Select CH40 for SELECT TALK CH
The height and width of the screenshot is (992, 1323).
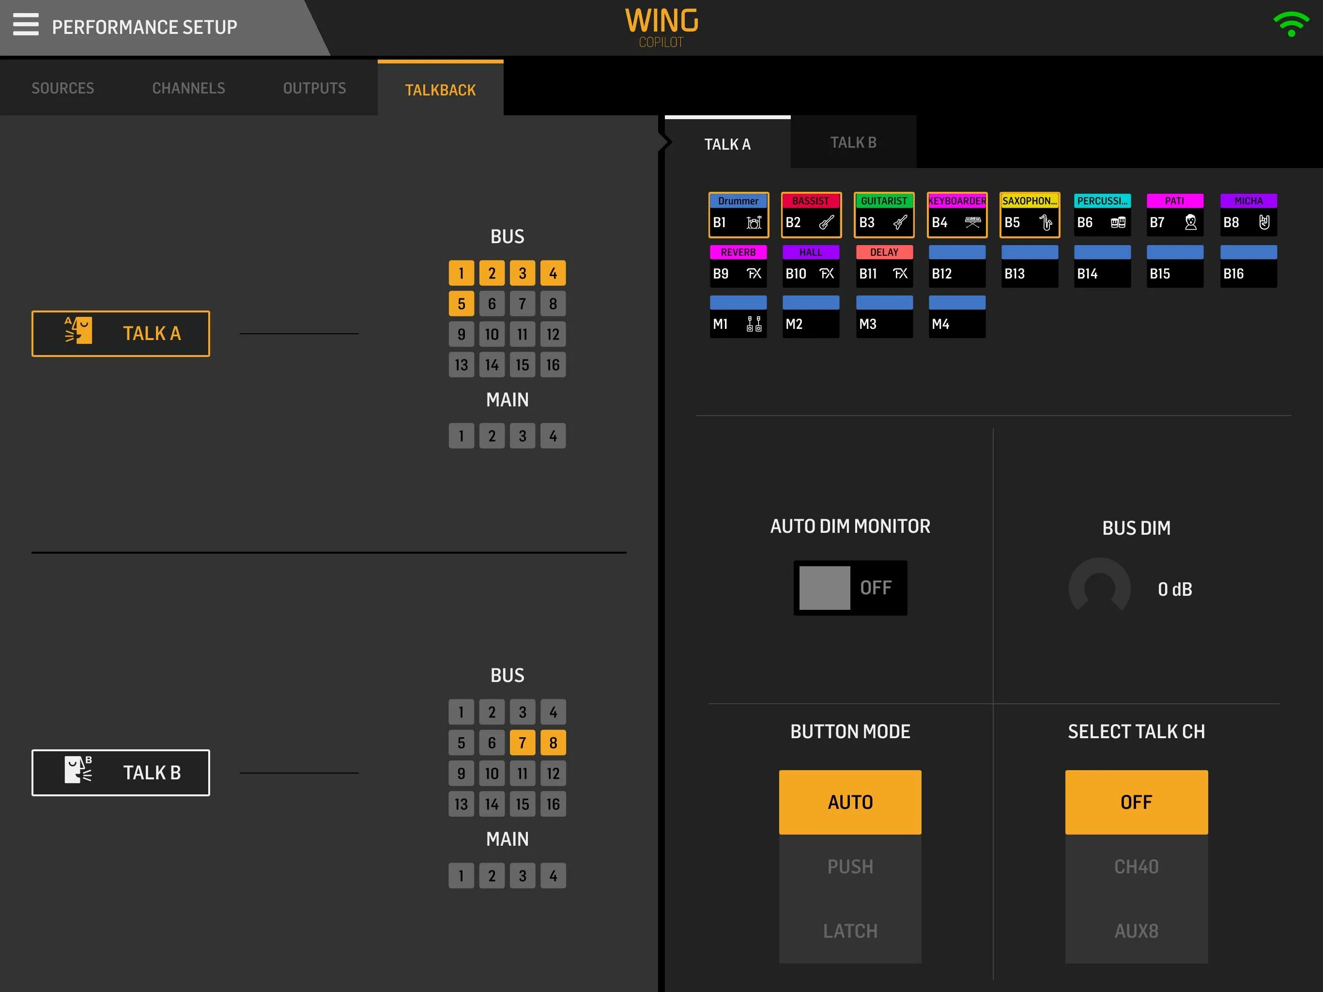click(x=1138, y=867)
